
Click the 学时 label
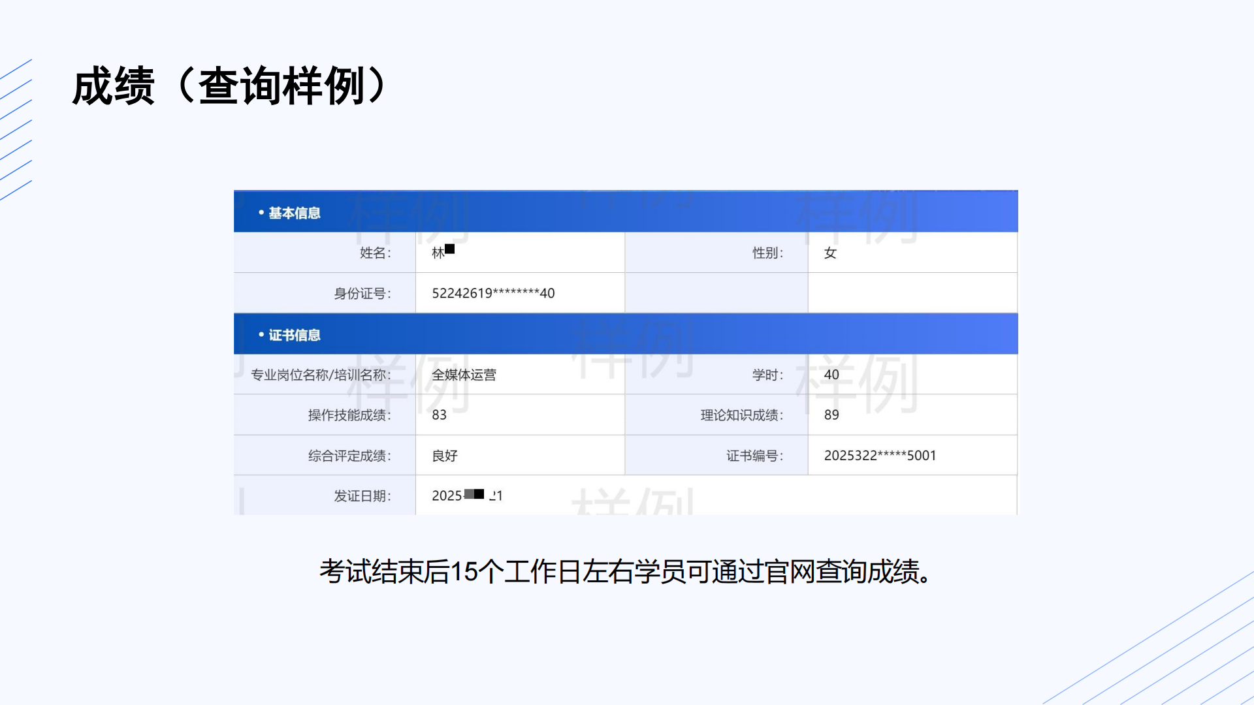(768, 375)
